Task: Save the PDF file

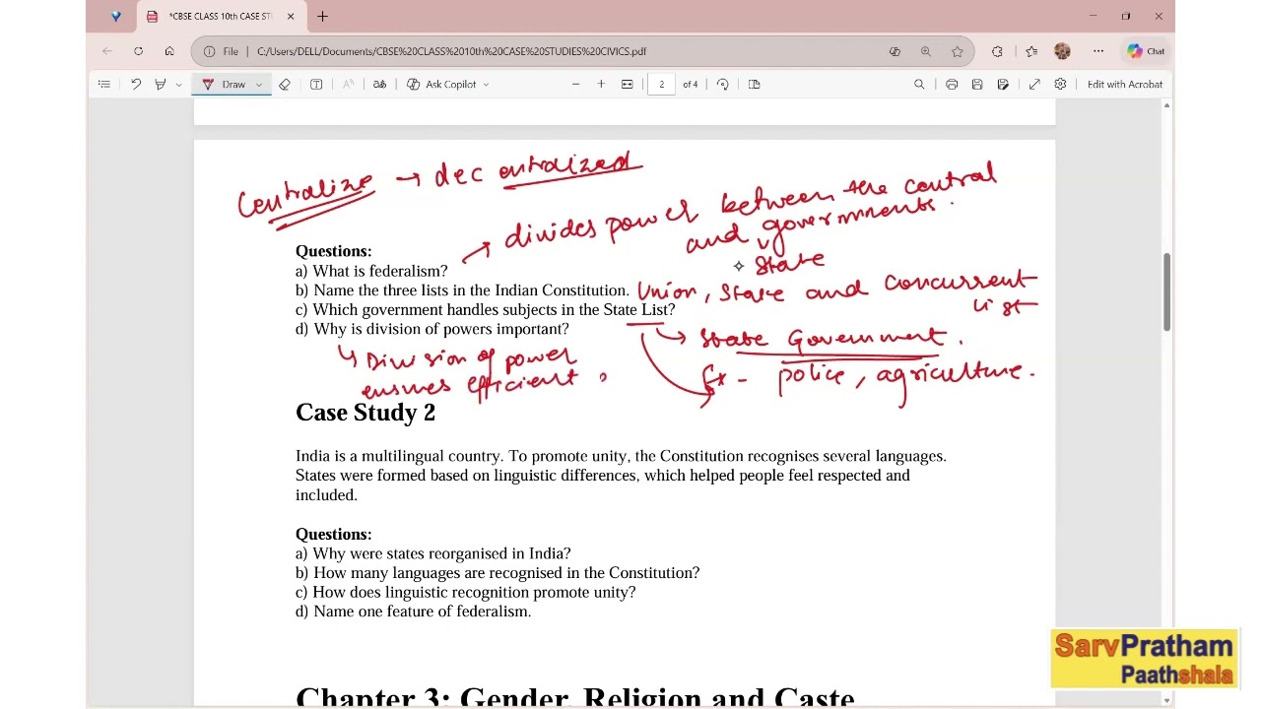Action: 977,85
